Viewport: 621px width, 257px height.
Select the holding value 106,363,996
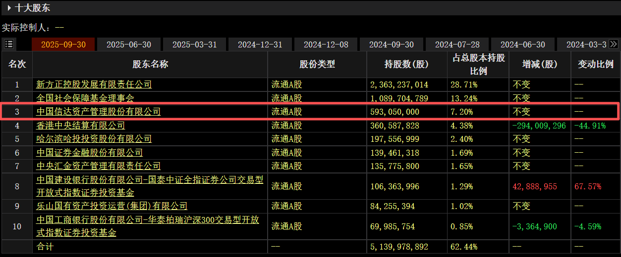click(395, 186)
